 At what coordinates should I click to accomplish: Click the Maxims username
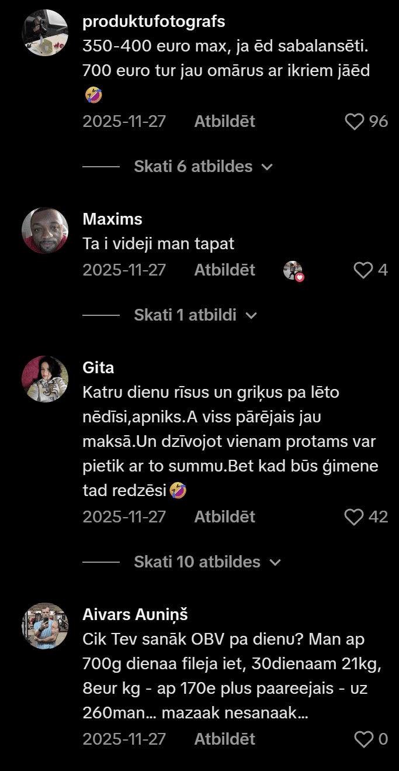coord(112,219)
